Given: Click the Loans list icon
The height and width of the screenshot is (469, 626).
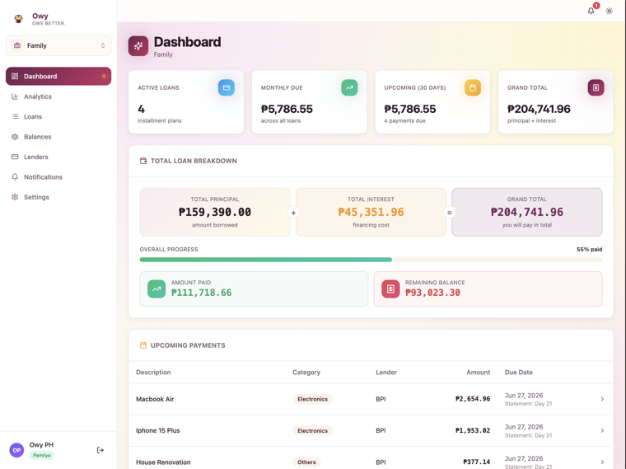Looking at the screenshot, I should point(15,117).
